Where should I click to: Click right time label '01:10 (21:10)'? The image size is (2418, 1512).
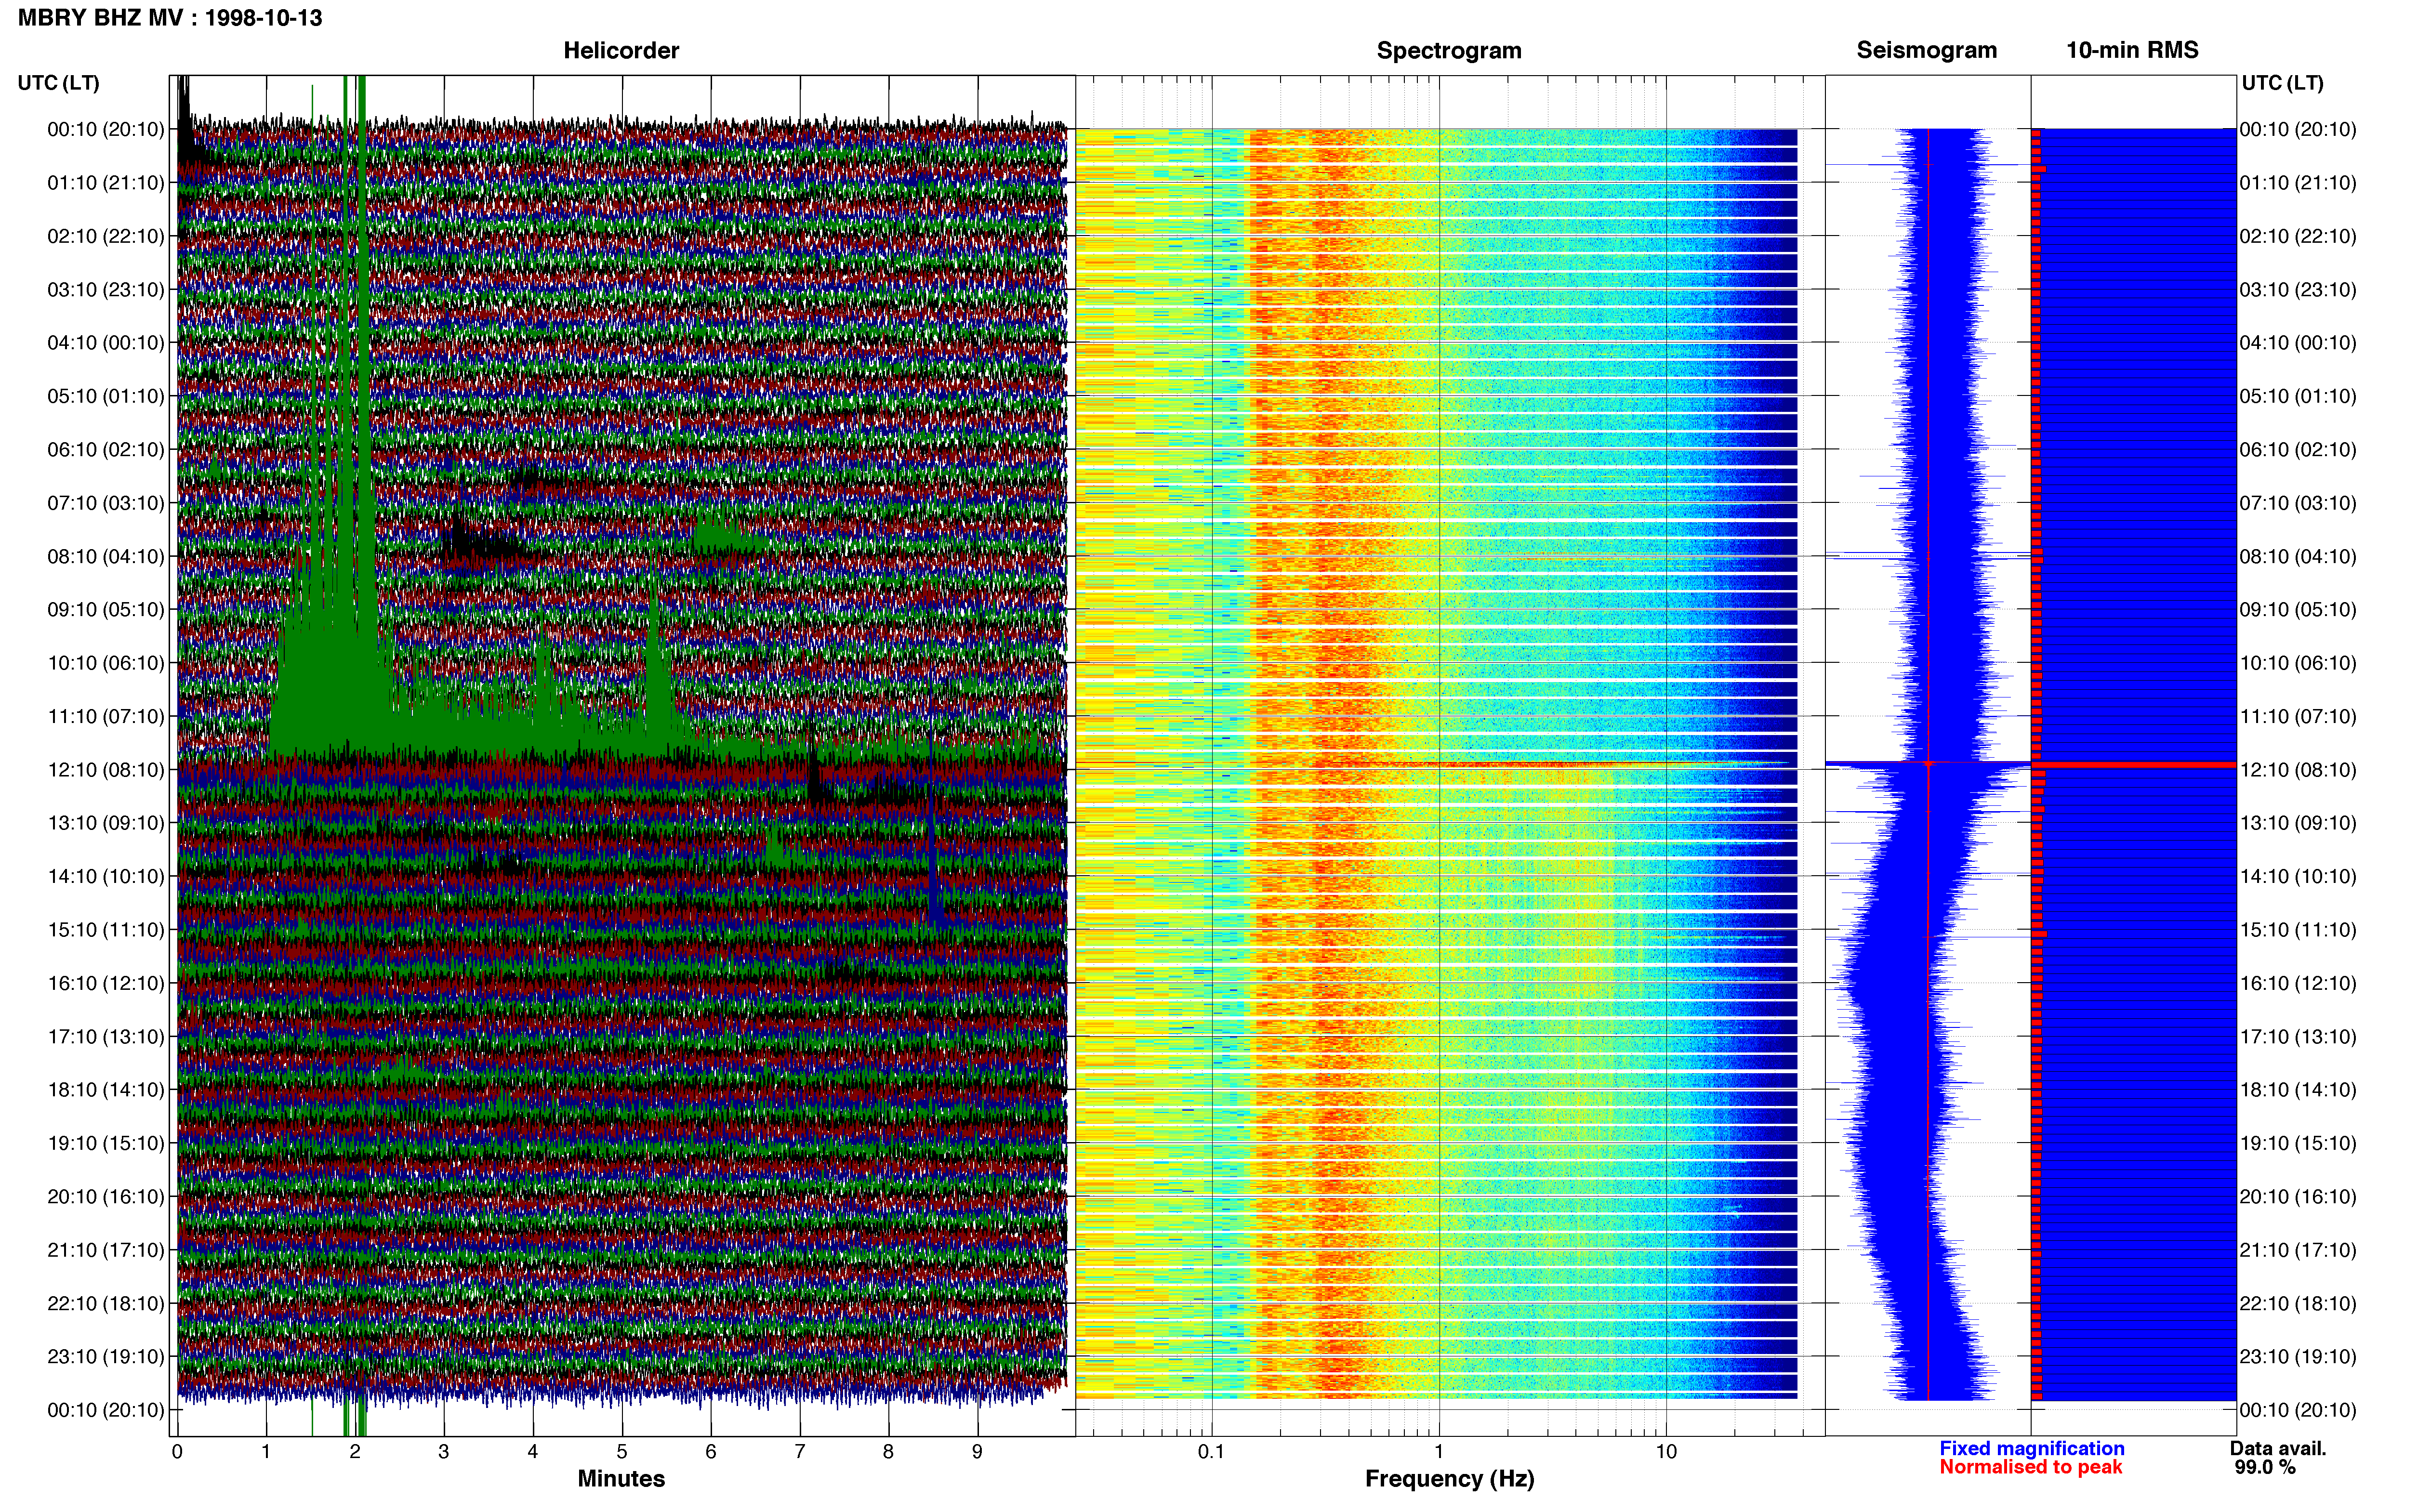[x=2298, y=183]
